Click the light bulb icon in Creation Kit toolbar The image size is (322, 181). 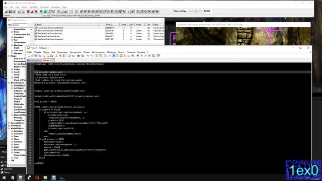tap(58, 12)
